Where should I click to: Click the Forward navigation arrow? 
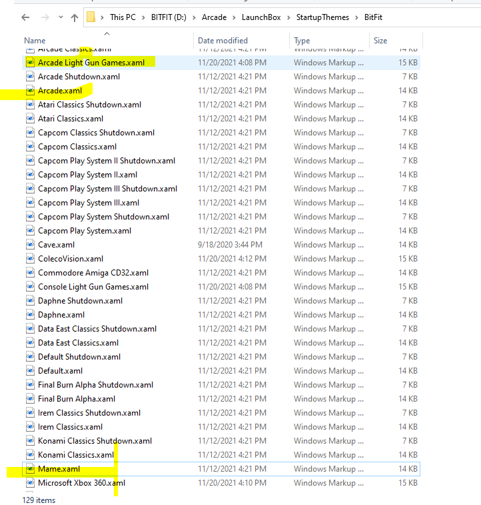click(x=45, y=17)
